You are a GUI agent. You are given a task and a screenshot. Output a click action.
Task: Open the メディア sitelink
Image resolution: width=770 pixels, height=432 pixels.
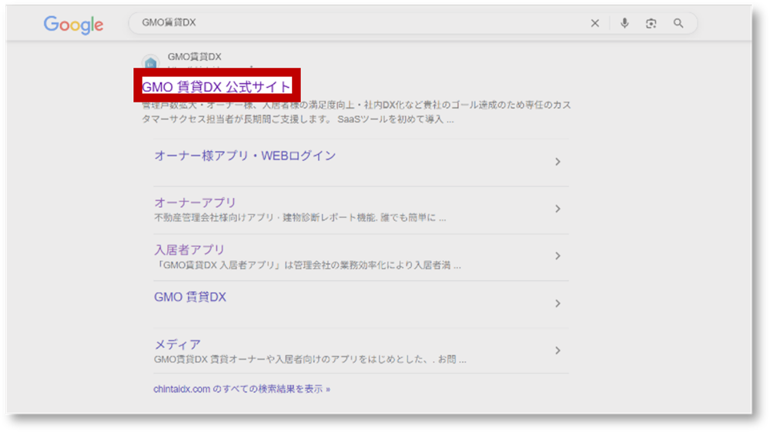click(x=177, y=344)
